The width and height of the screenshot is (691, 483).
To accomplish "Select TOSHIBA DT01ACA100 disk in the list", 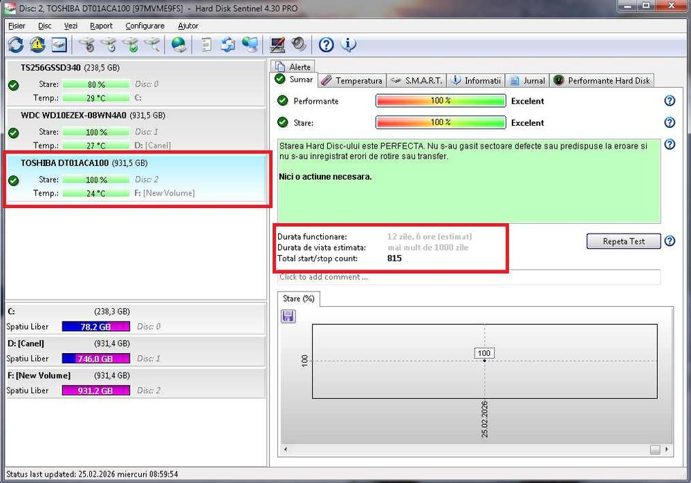I will (x=136, y=179).
